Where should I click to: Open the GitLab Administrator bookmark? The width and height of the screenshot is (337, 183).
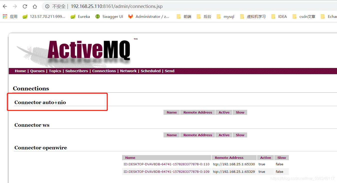click(149, 16)
